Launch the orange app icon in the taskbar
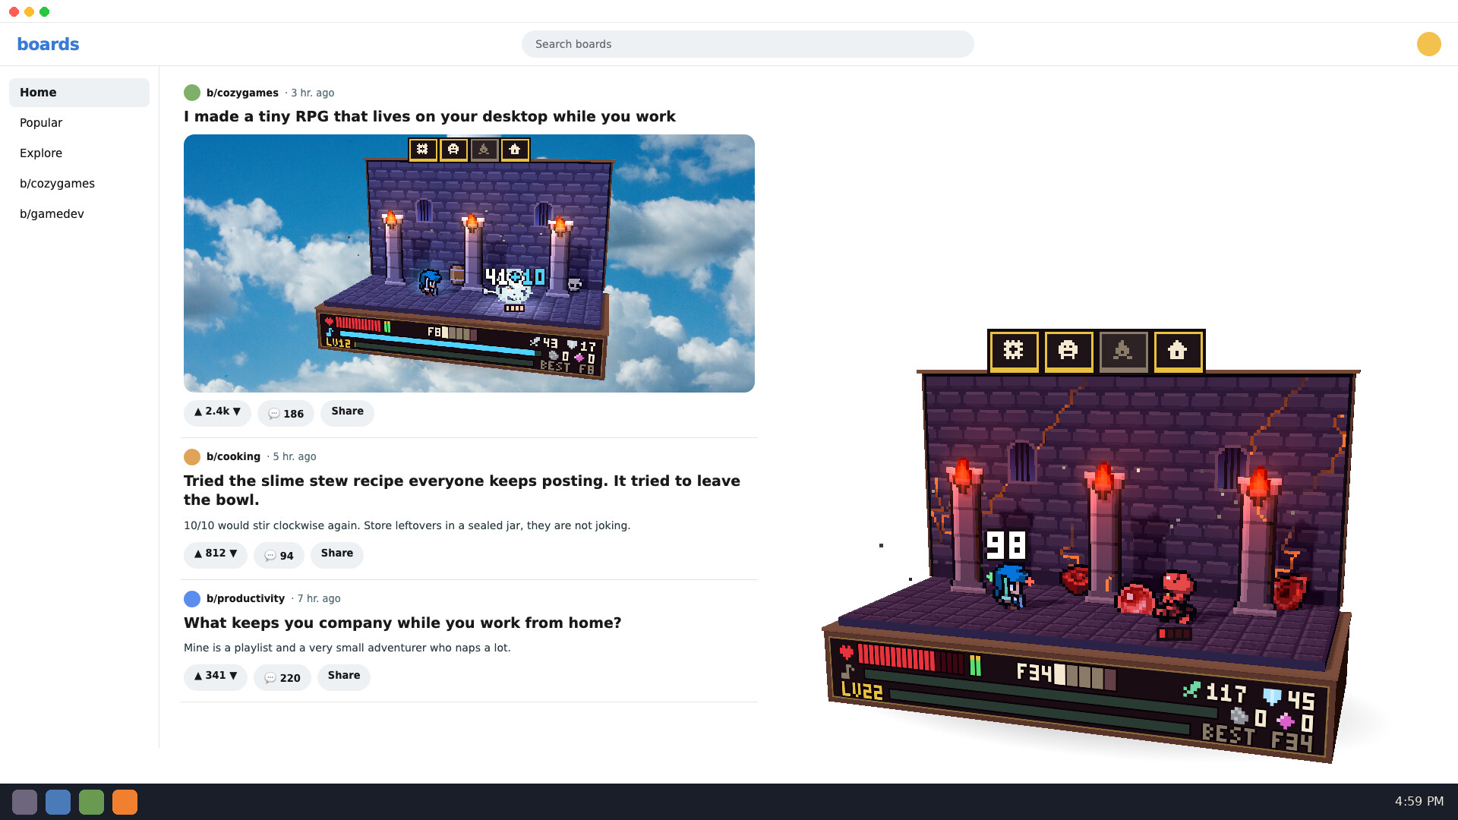Viewport: 1458px width, 820px height. [x=125, y=802]
